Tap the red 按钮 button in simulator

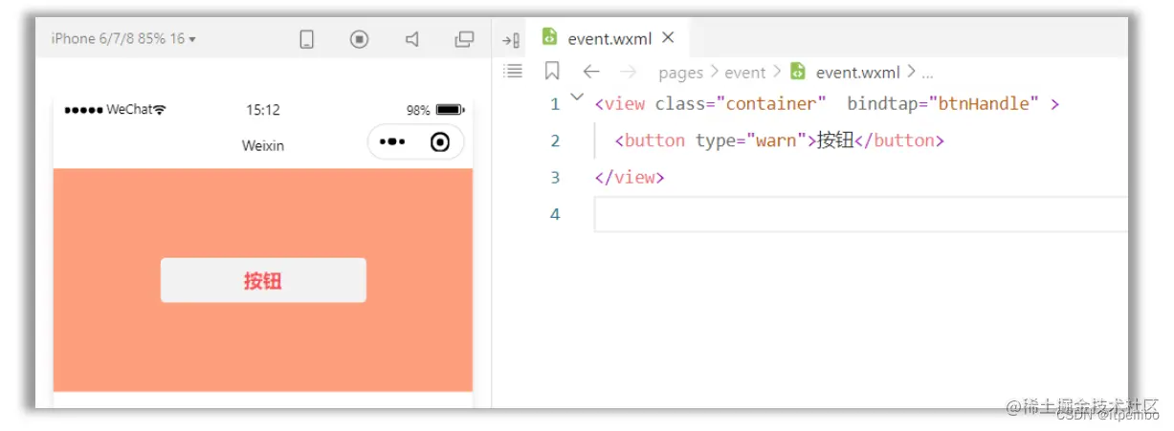tap(263, 280)
